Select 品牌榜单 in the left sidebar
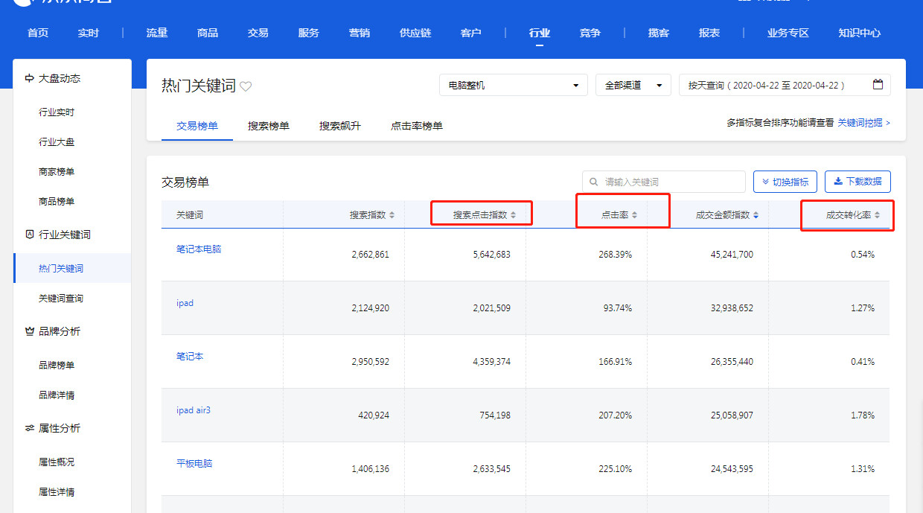 57,365
